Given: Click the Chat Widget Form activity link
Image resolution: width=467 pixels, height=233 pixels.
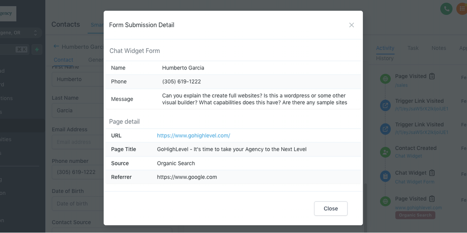Looking at the screenshot, I should pyautogui.click(x=414, y=182).
